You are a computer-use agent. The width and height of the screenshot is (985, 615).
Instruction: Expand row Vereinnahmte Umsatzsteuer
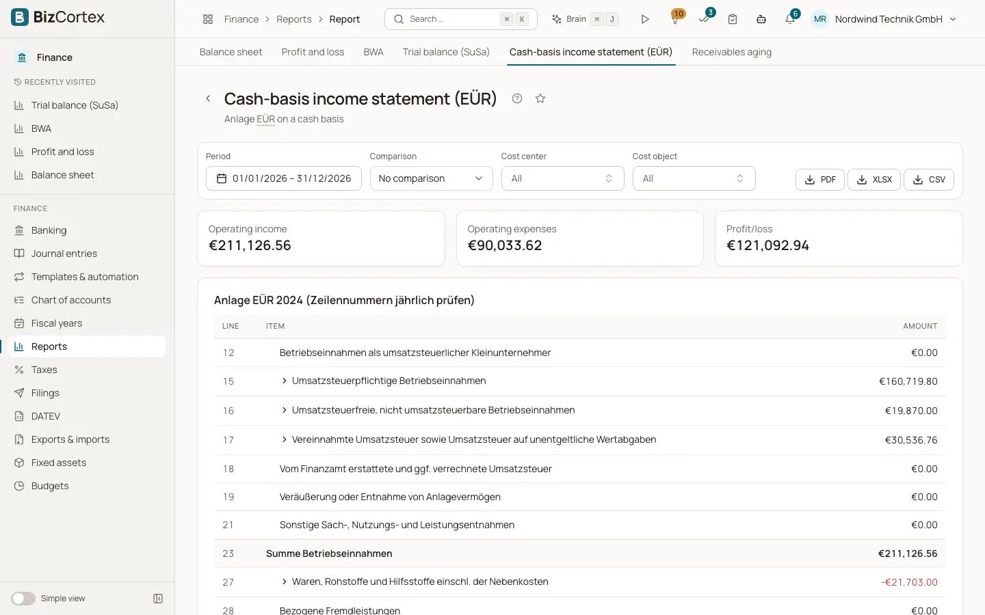tap(284, 439)
